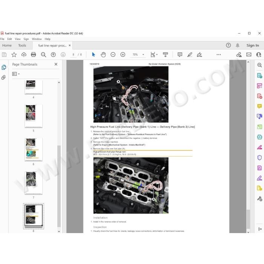Open the Window menu

[x=37, y=39]
